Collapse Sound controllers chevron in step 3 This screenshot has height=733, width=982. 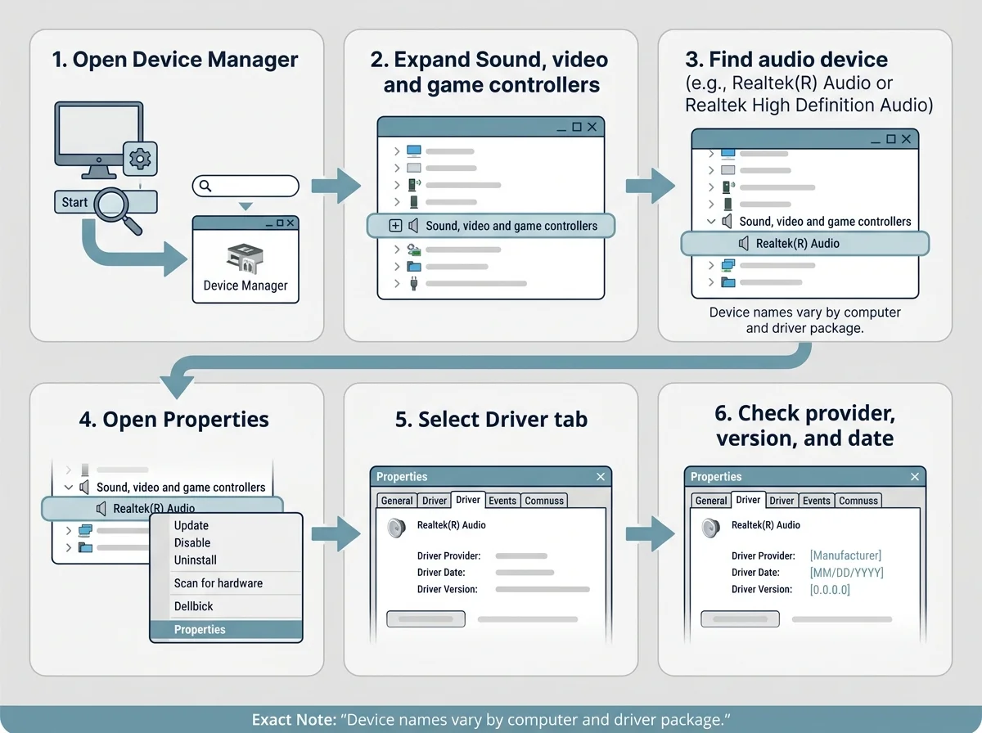coord(710,221)
